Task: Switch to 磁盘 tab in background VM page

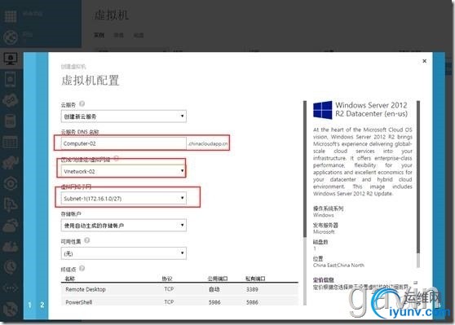Action: (139, 35)
